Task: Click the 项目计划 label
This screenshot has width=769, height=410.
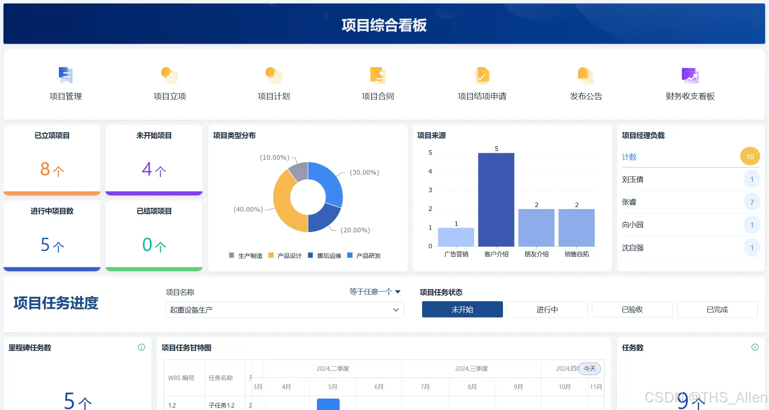Action: coord(274,96)
